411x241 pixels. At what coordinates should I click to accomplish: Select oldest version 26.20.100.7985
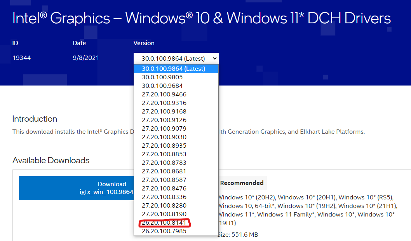176,231
